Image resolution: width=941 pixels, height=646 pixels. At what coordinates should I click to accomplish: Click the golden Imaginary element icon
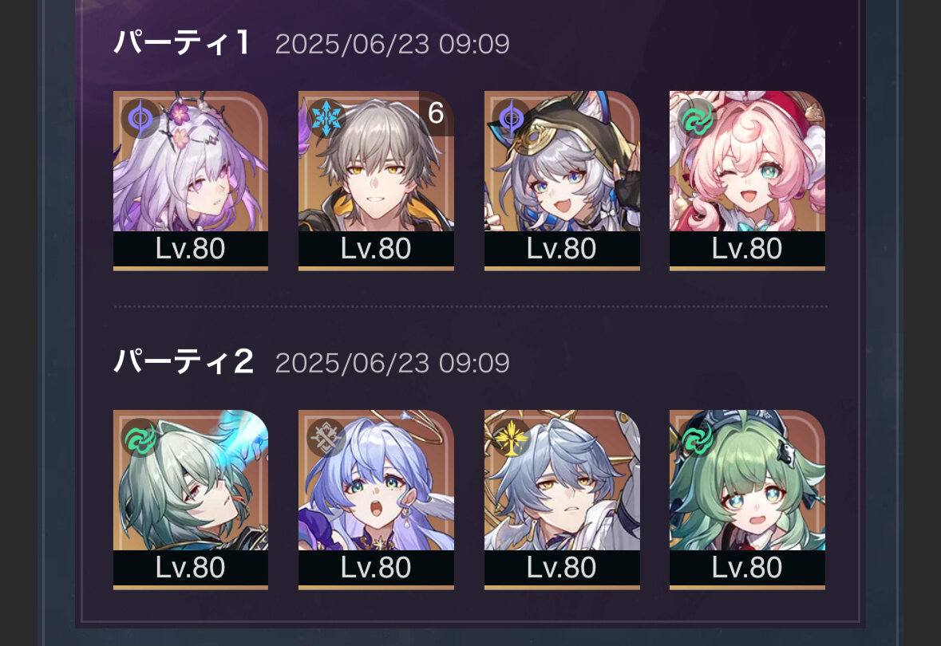point(512,437)
